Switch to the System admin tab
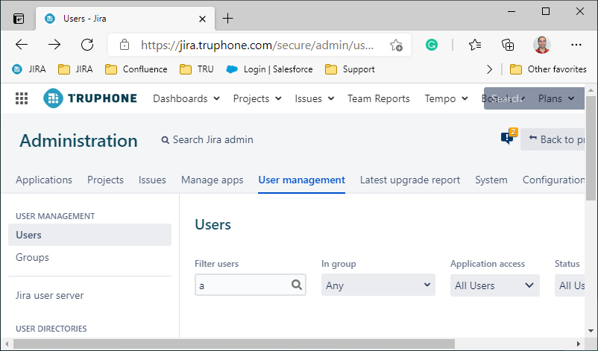 (491, 180)
